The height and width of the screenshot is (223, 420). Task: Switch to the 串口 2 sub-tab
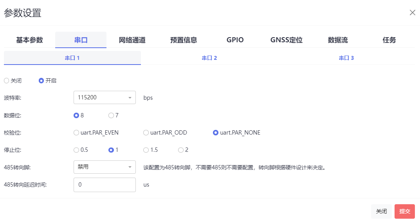coord(209,58)
